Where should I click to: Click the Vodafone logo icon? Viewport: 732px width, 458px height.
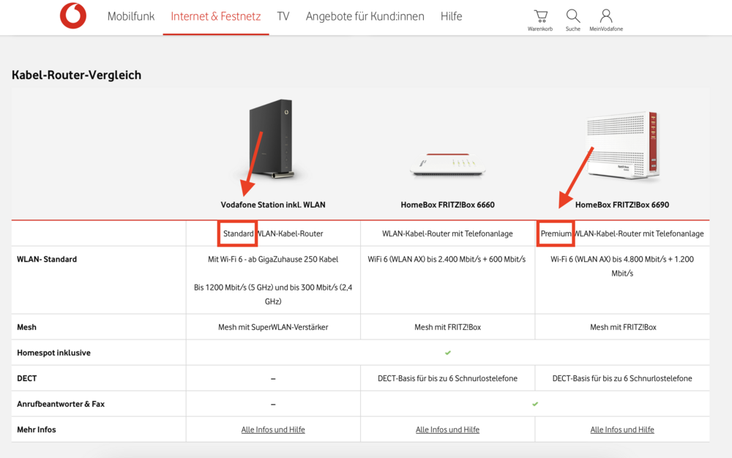pos(73,16)
